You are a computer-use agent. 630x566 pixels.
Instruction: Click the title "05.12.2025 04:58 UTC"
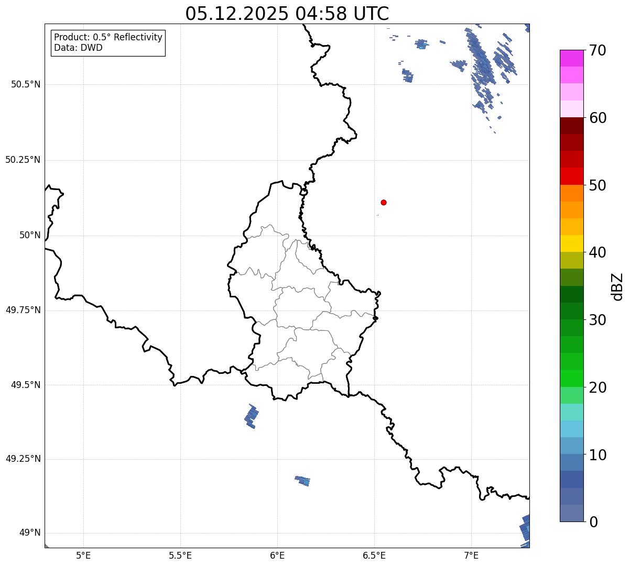[x=287, y=14]
